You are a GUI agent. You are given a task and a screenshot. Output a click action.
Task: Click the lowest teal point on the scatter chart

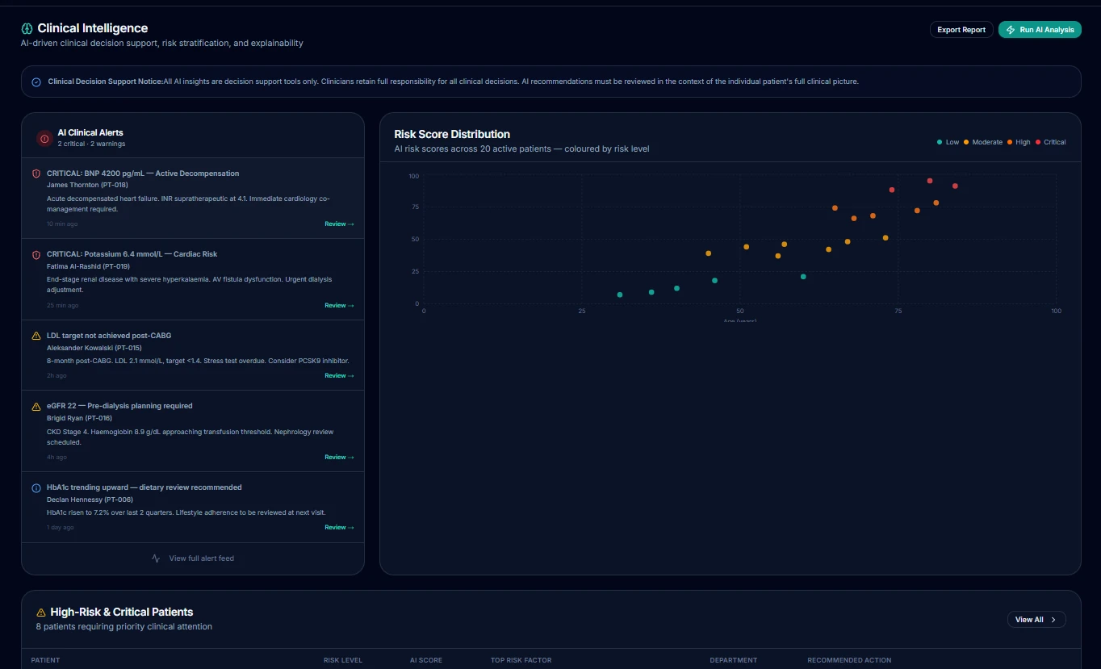[x=620, y=295]
